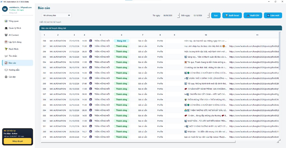Open Facebook post link in row 394

(254, 62)
